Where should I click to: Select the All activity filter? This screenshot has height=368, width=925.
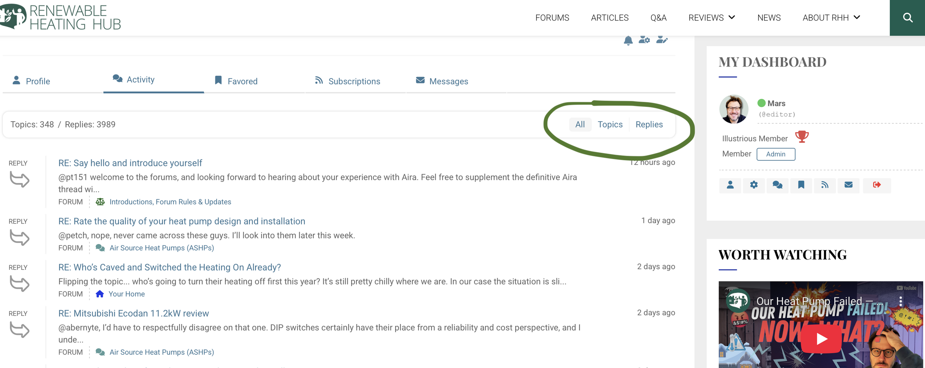tap(580, 125)
